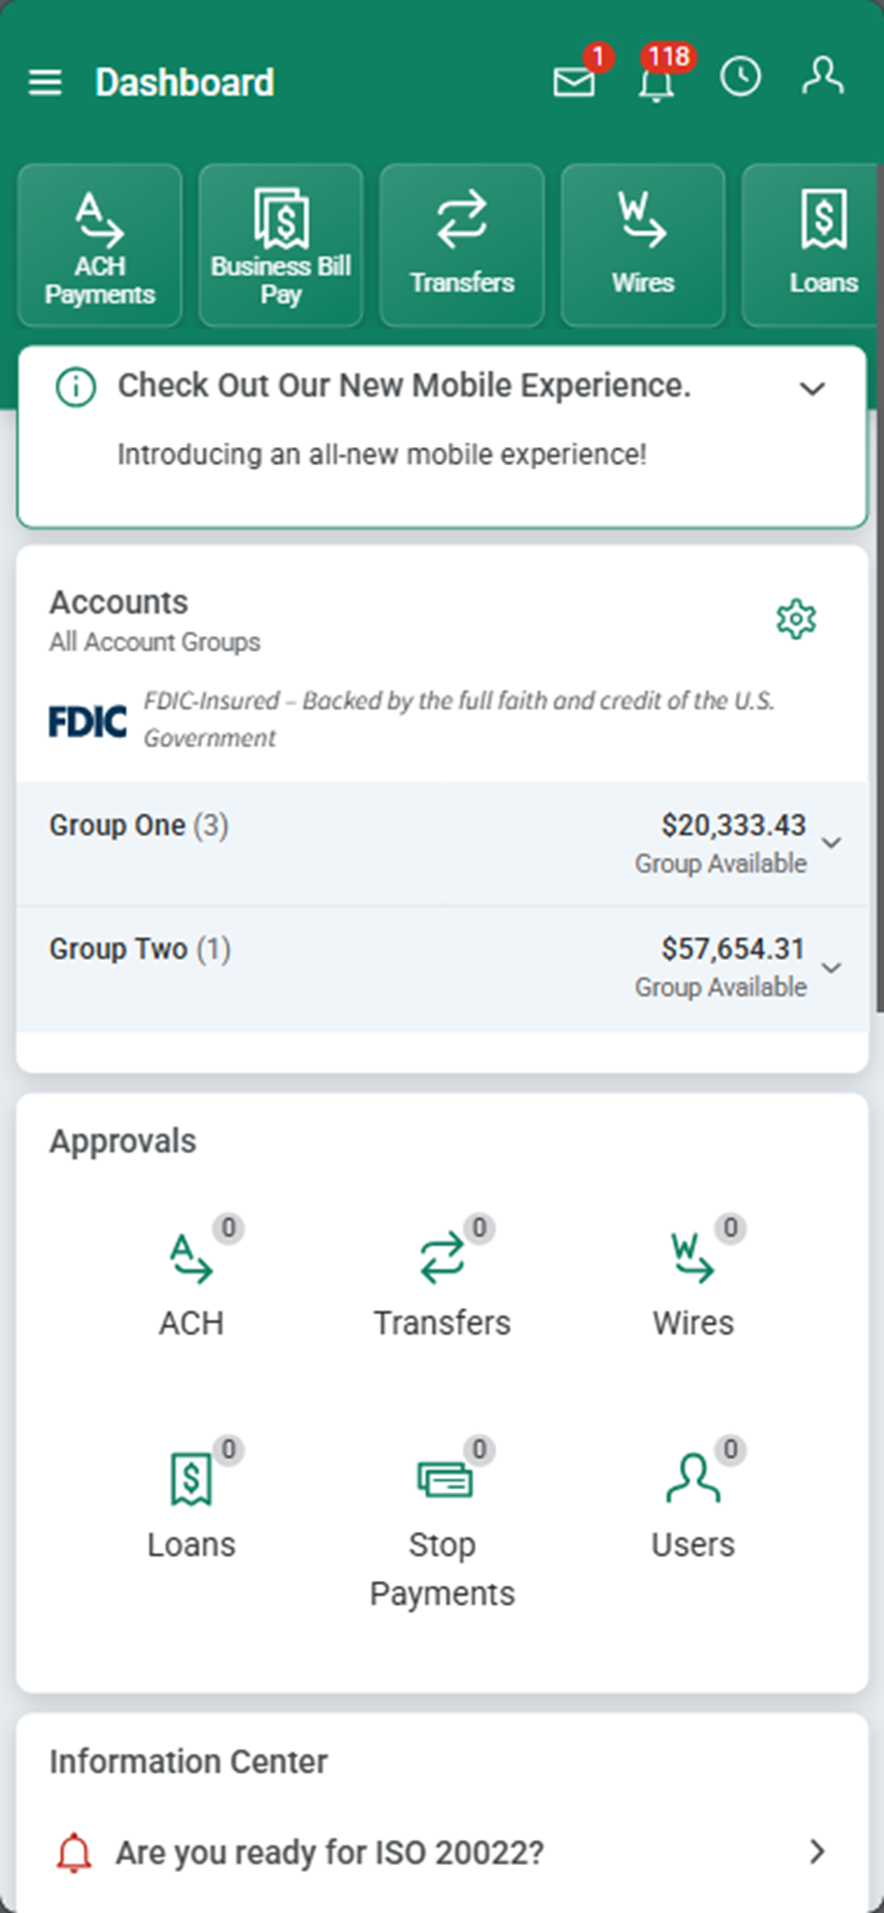Screen dimensions: 884x1913
Task: Collapse the New Mobile Experience announcement
Action: (x=812, y=389)
